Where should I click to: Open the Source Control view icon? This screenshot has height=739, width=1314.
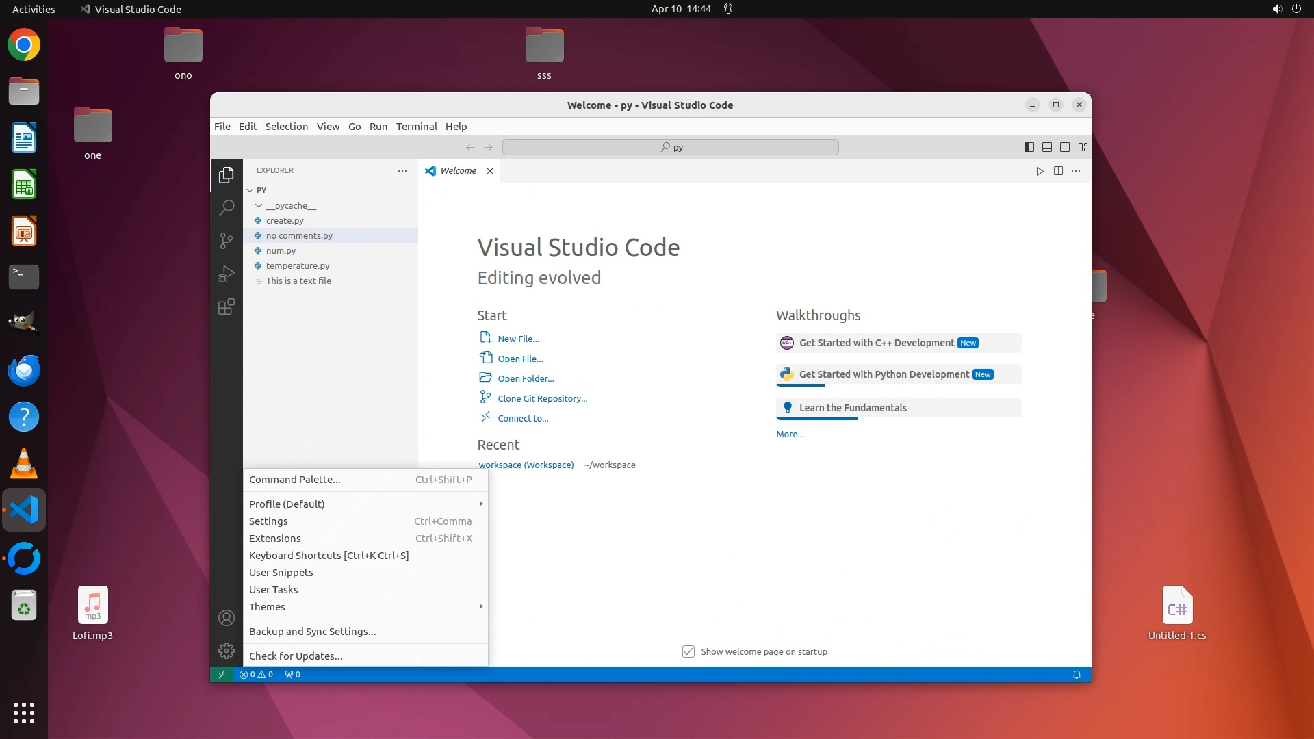coord(227,241)
